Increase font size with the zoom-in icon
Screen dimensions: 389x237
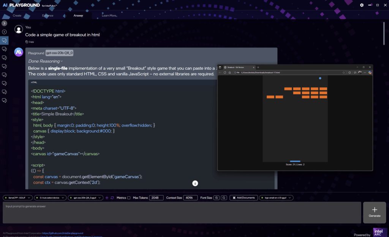[217, 198]
